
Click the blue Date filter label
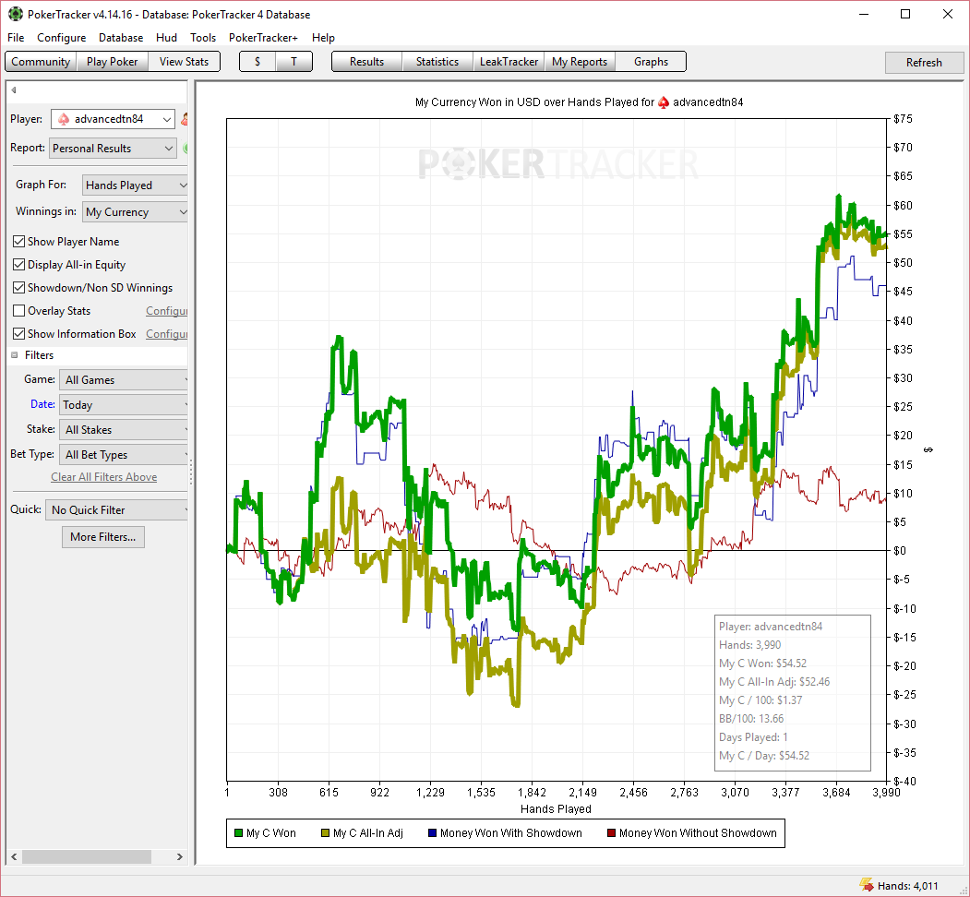(42, 404)
